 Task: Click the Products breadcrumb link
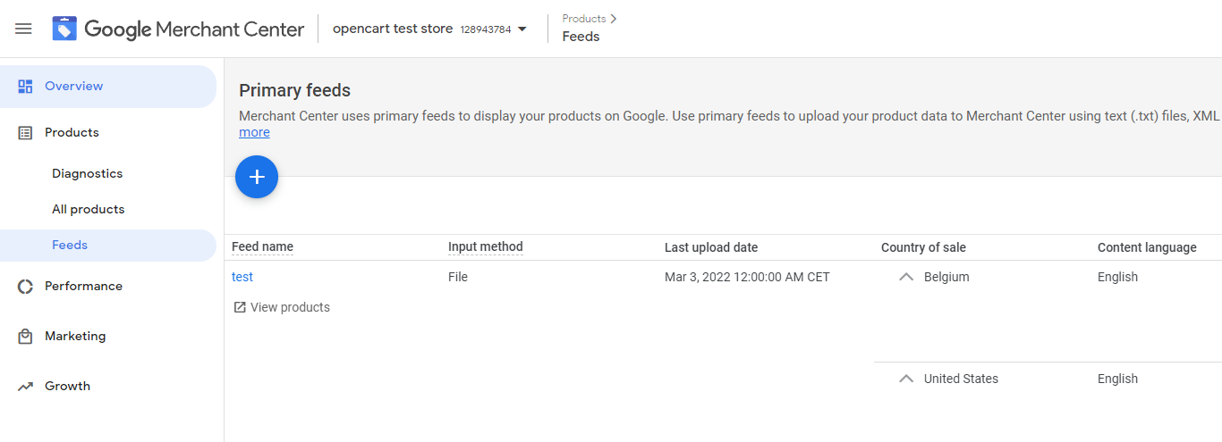pyautogui.click(x=583, y=19)
